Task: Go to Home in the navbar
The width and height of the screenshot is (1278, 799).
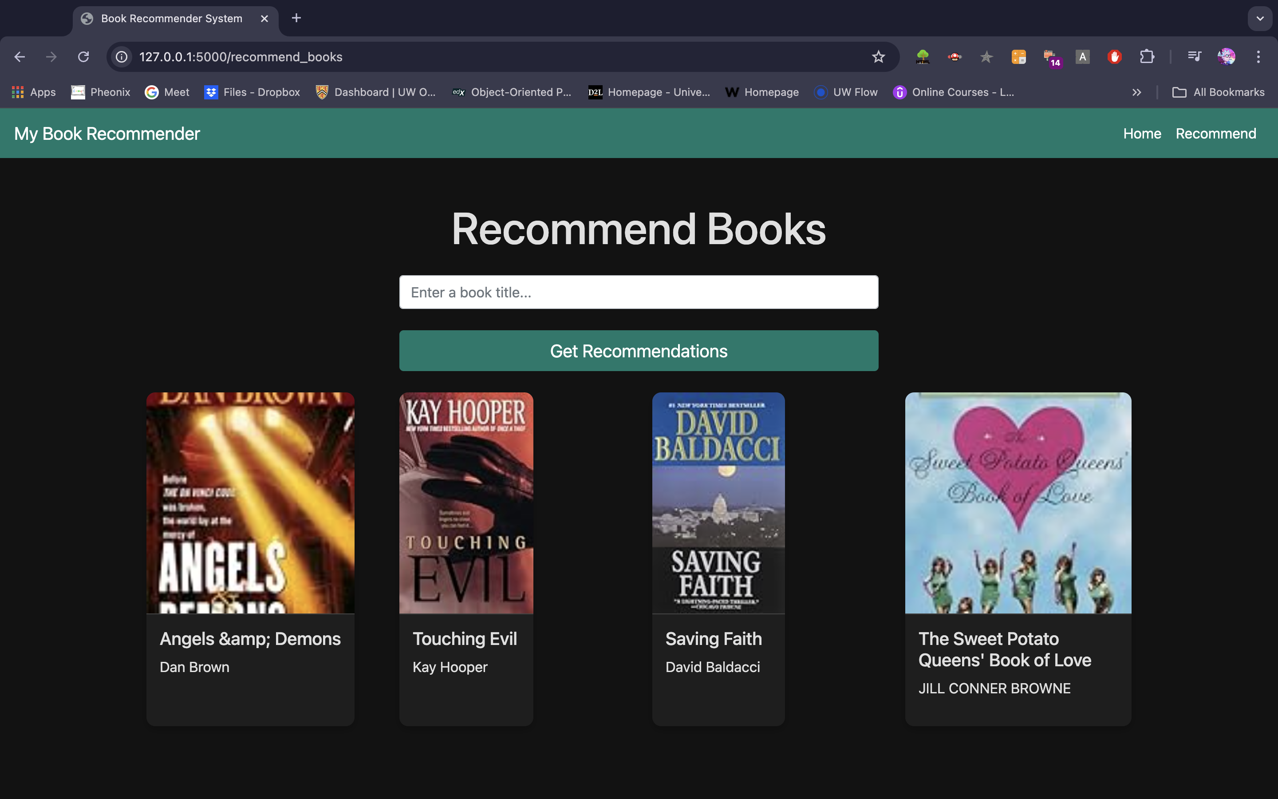Action: click(x=1142, y=134)
